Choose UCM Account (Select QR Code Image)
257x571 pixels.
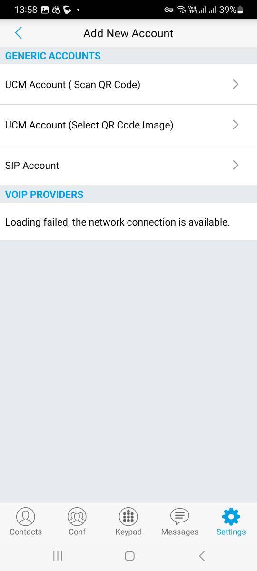(x=128, y=125)
